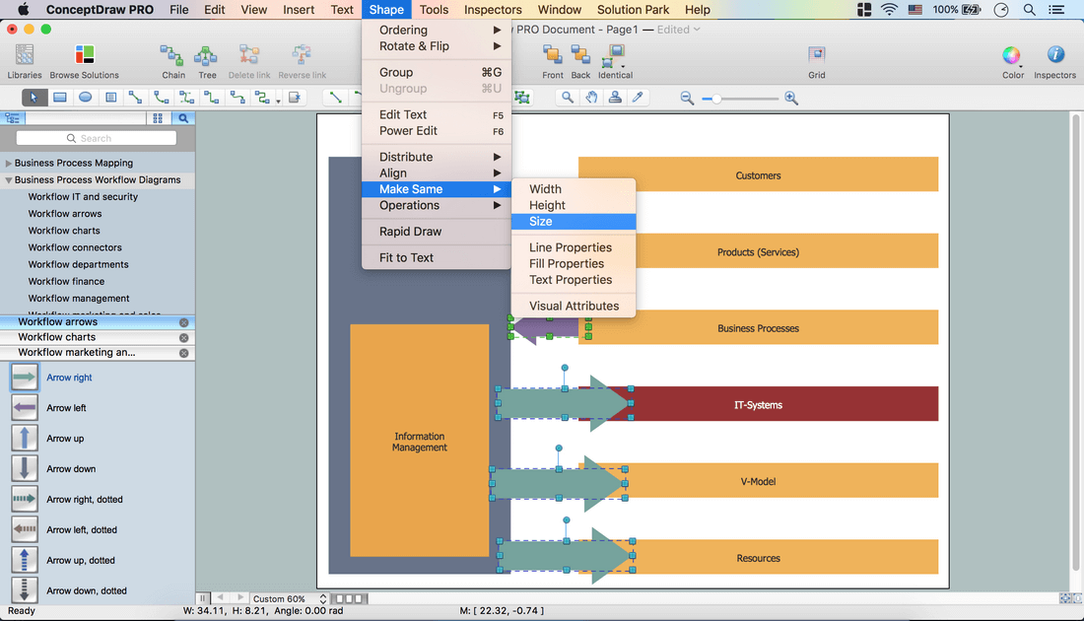This screenshot has width=1084, height=621.
Task: Activate the Select pointer tool
Action: pos(34,98)
